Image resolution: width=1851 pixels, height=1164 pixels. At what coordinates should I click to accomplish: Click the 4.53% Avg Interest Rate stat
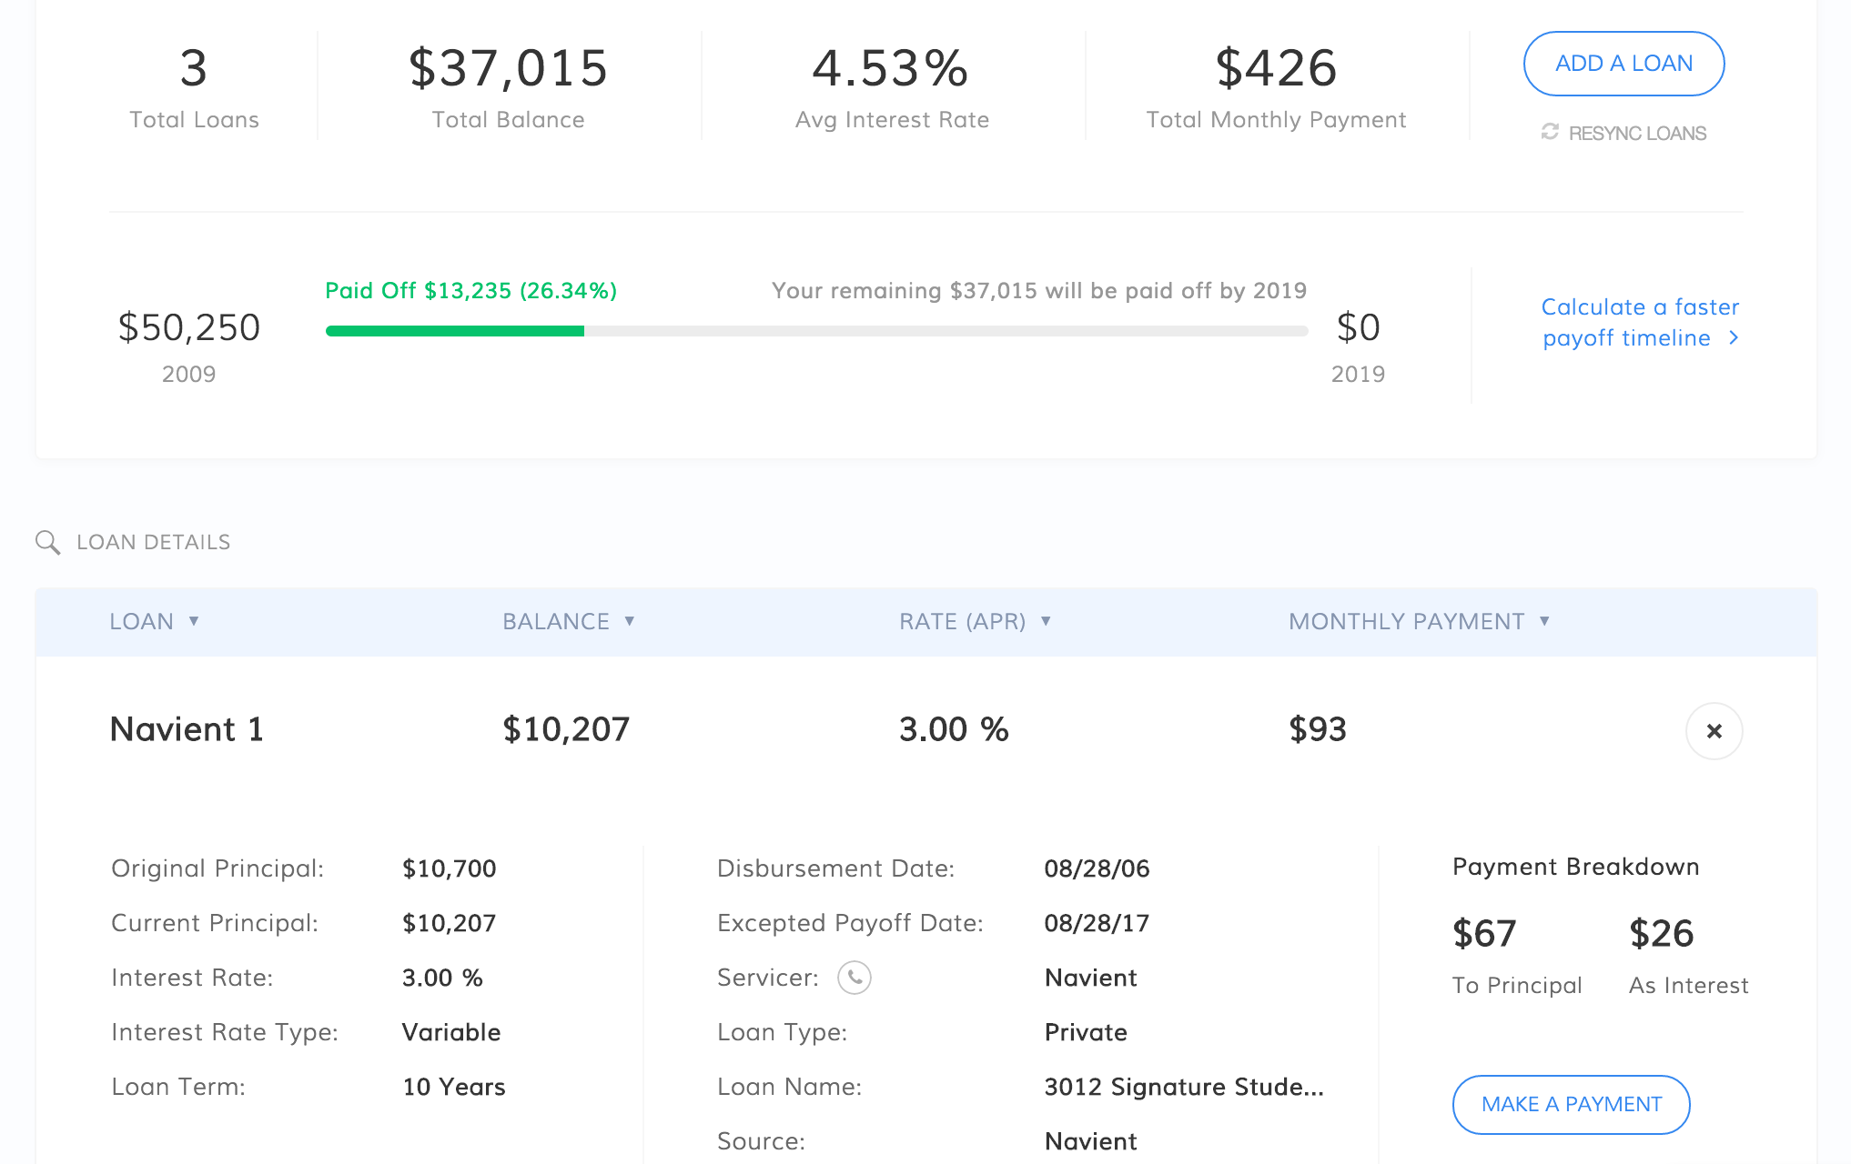(891, 65)
